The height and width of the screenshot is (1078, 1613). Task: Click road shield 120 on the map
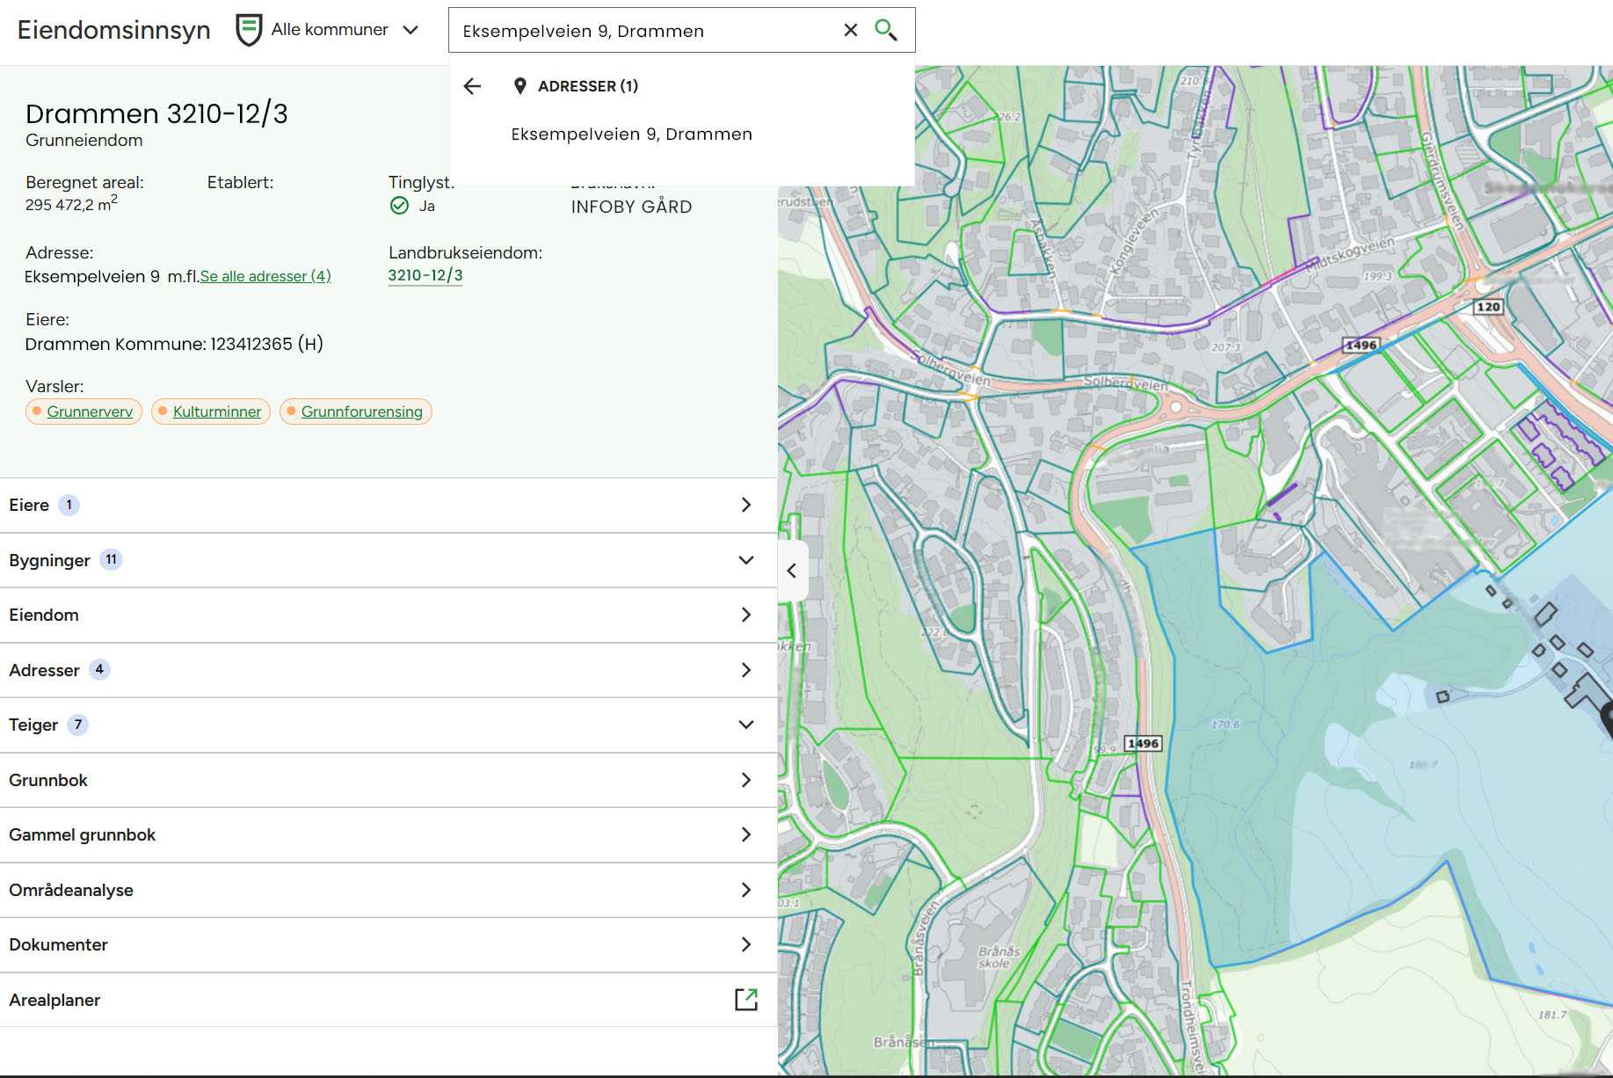[1488, 307]
